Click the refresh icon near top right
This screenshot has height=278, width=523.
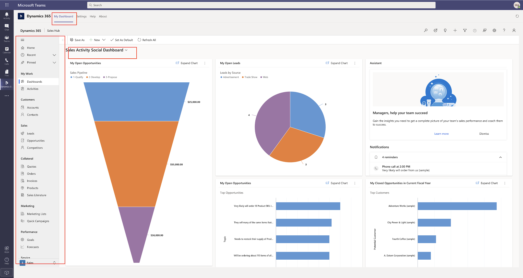tap(517, 16)
